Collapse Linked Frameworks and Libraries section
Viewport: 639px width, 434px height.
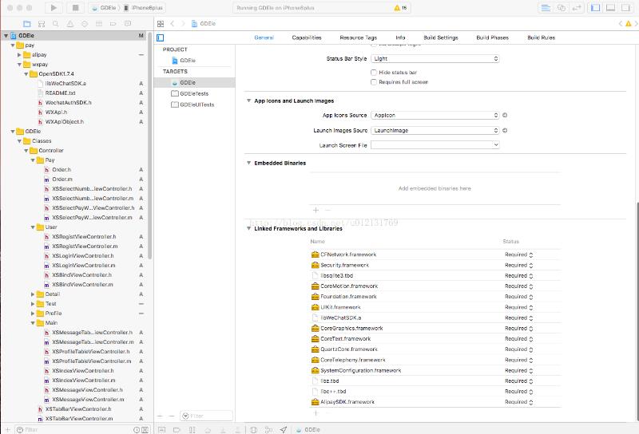(248, 228)
